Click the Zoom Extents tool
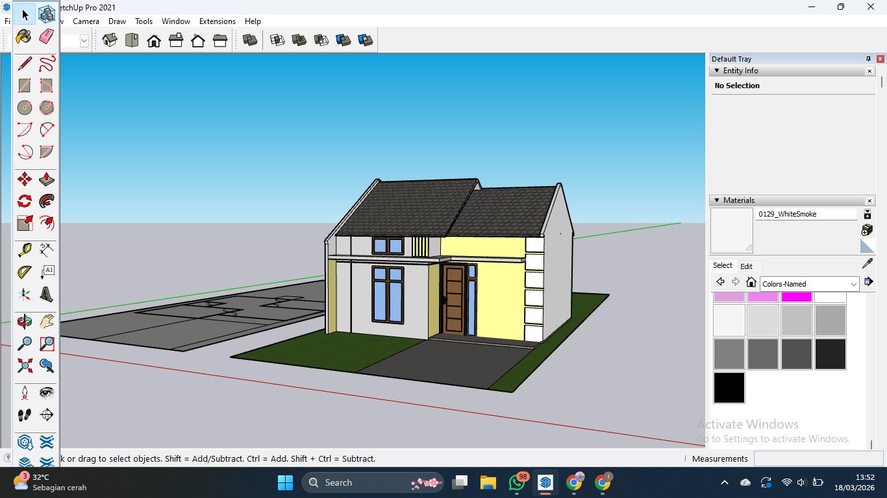 tap(24, 366)
